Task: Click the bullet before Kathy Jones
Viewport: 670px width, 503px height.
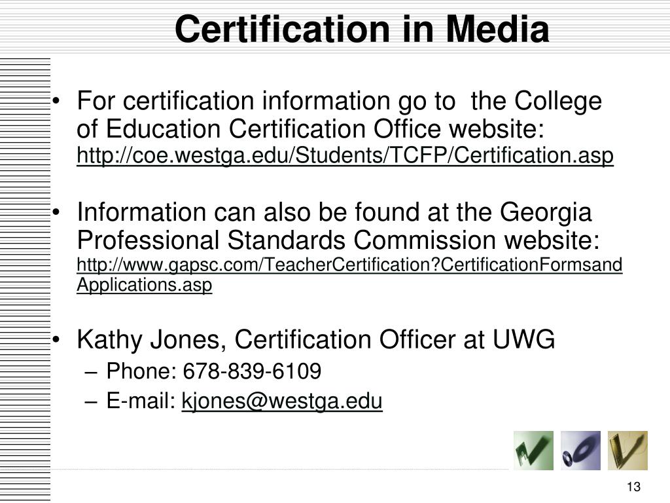Action: (x=56, y=340)
